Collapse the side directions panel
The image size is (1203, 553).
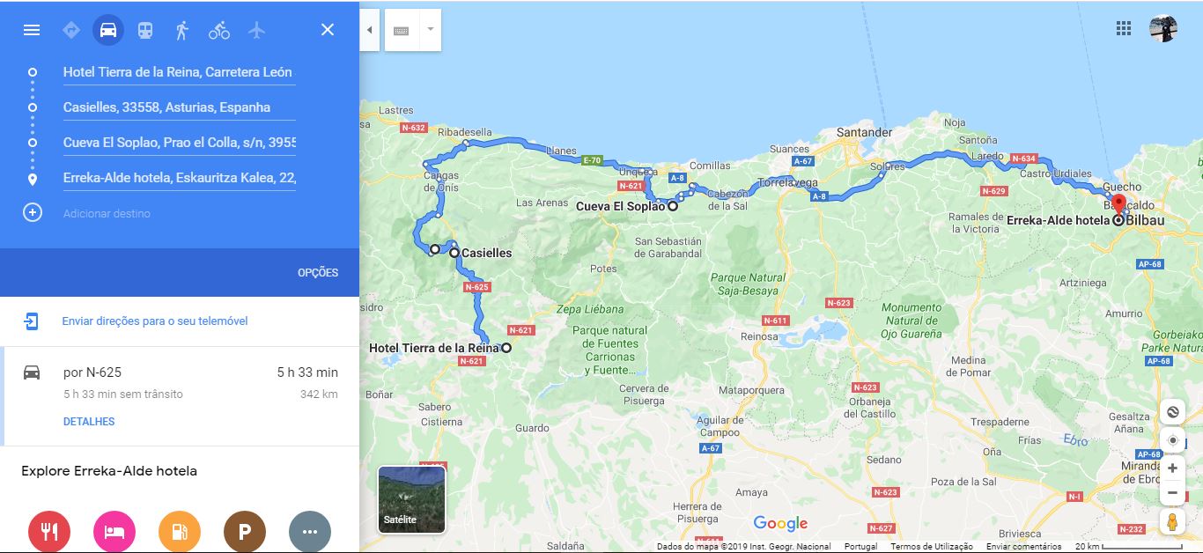(x=369, y=30)
